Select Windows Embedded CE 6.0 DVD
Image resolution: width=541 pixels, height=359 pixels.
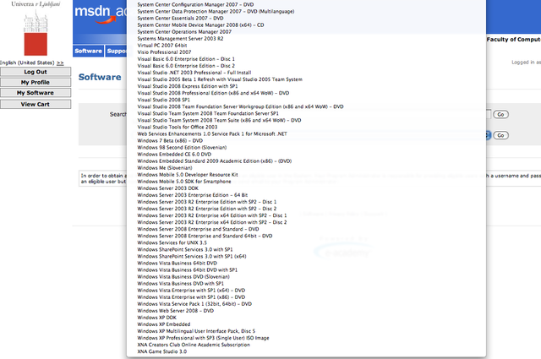coord(174,155)
